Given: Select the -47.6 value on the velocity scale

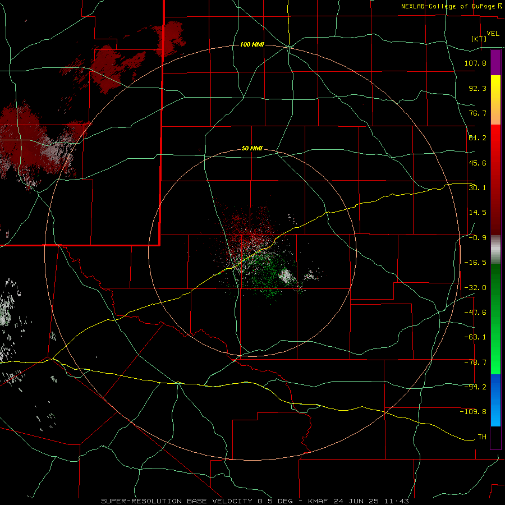Looking at the screenshot, I should click(x=475, y=313).
